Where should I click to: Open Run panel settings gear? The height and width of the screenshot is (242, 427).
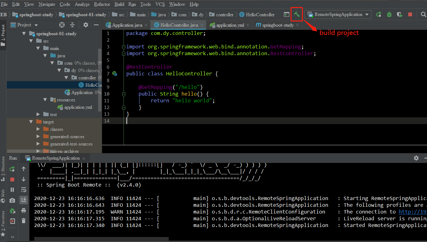coord(416,158)
